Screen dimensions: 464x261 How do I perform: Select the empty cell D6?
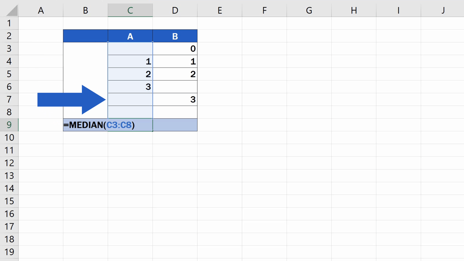pyautogui.click(x=175, y=87)
